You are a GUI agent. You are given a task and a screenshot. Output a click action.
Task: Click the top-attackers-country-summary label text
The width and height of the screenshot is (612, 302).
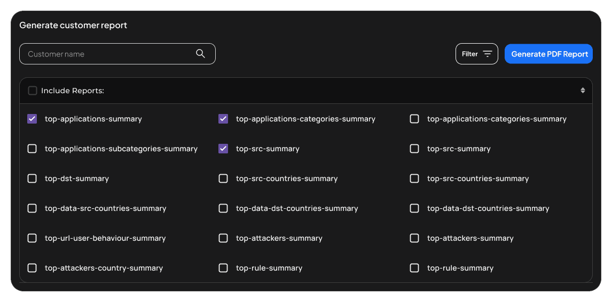pyautogui.click(x=104, y=268)
